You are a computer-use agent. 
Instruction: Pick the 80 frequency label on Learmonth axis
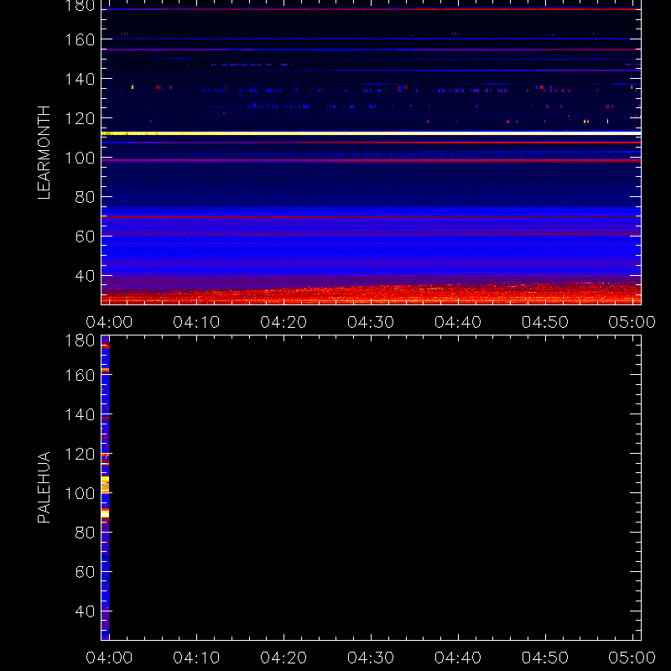click(85, 197)
